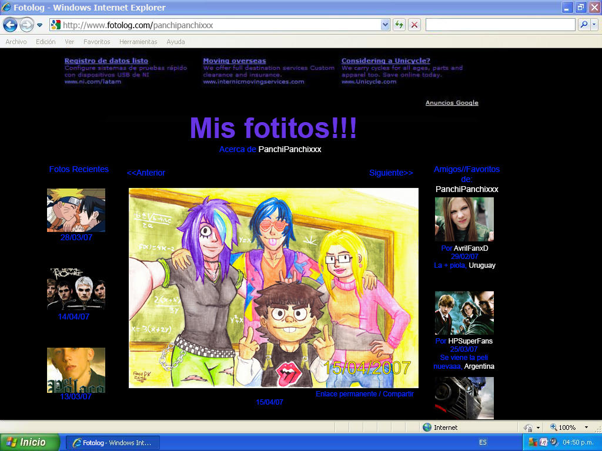Click the magnifier search button
The image size is (602, 451).
click(584, 25)
